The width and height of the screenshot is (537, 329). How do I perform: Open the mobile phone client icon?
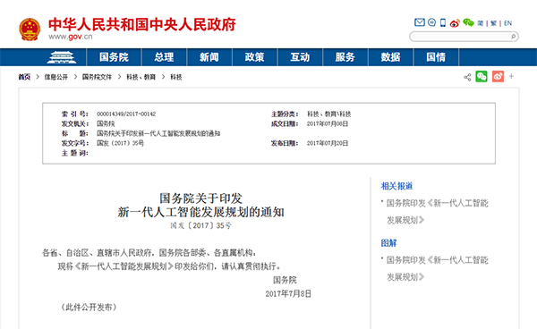pos(443,23)
